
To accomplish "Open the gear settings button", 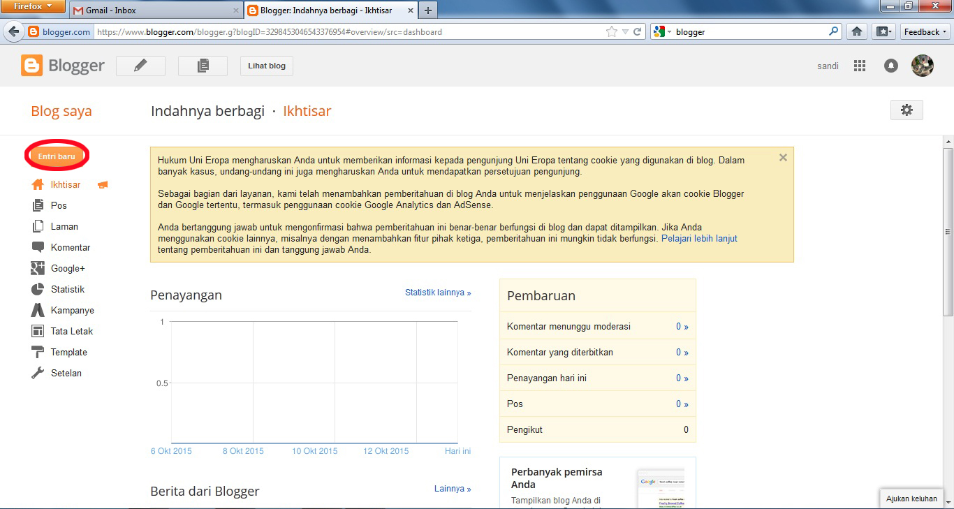I will tap(907, 110).
